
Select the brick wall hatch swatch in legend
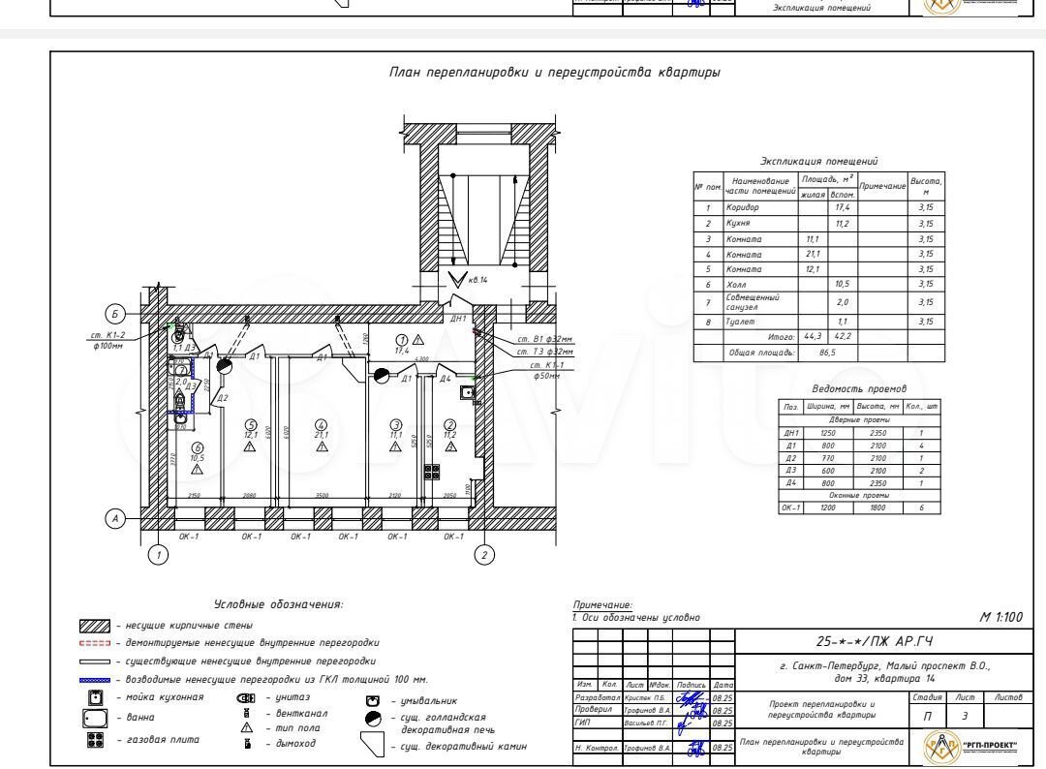[x=95, y=625]
